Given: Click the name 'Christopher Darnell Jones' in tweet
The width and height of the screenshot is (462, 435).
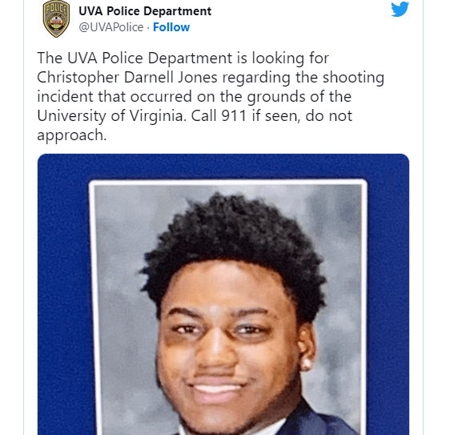Looking at the screenshot, I should click(x=127, y=78).
